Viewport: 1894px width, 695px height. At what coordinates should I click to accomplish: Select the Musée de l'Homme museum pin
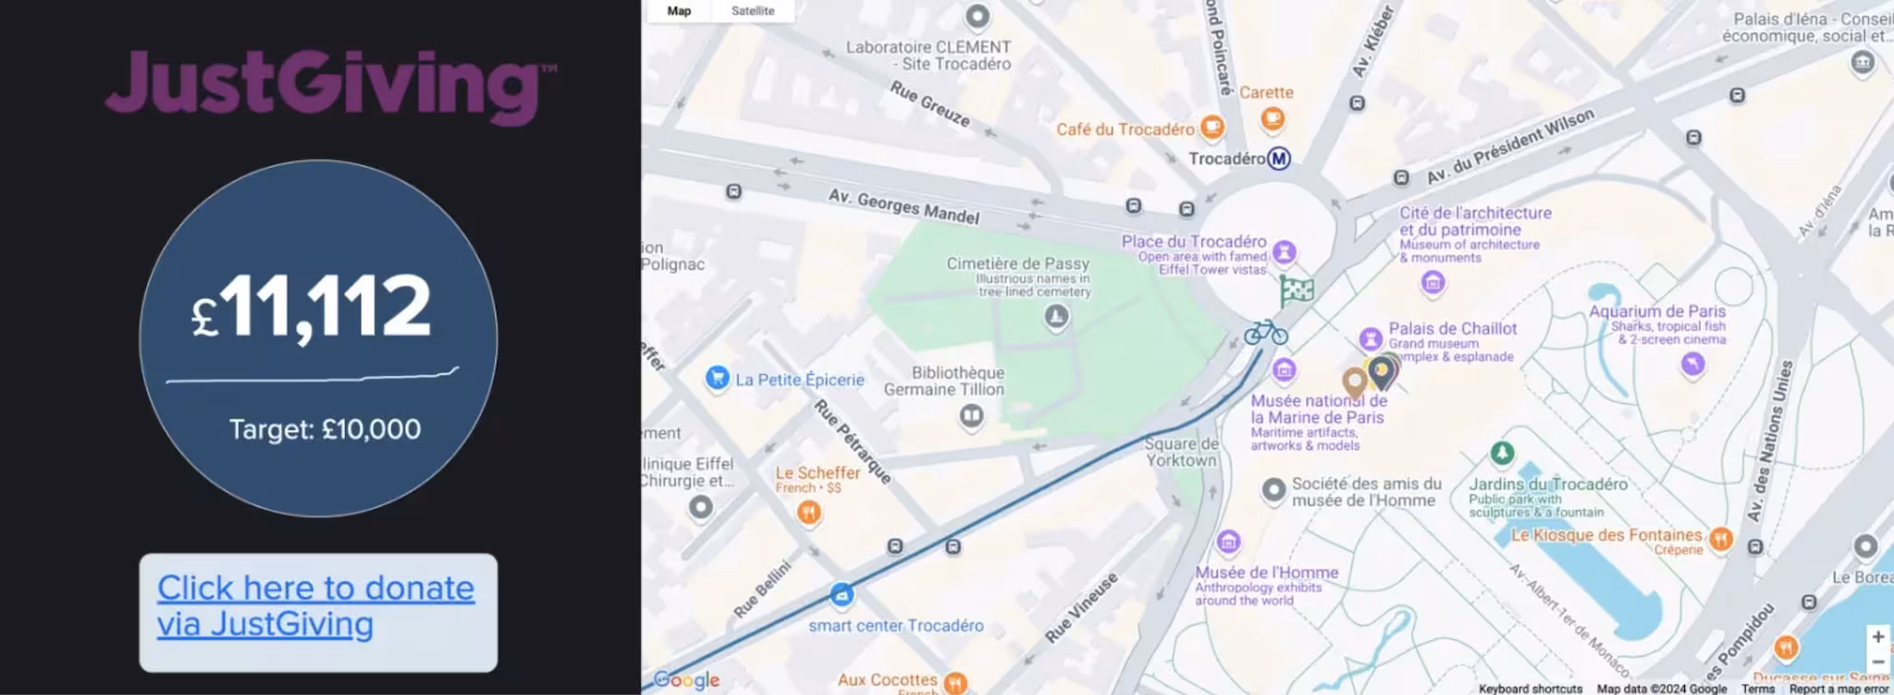click(1228, 542)
